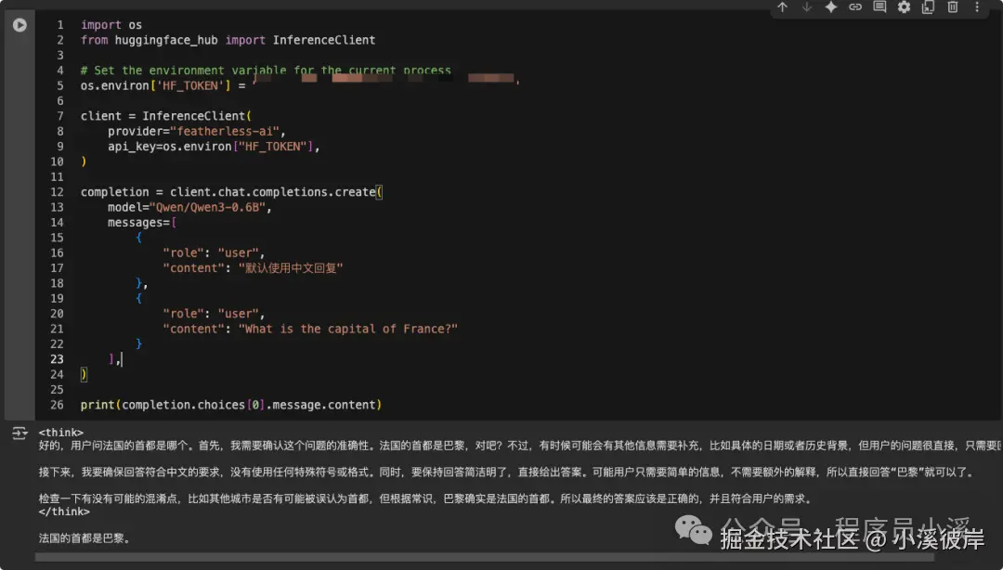Add a comment to the cell
This screenshot has width=1003, height=570.
coord(879,7)
